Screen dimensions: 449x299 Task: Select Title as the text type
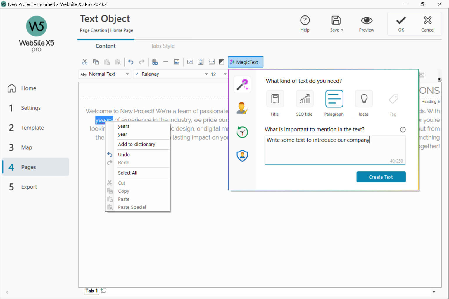click(x=275, y=99)
